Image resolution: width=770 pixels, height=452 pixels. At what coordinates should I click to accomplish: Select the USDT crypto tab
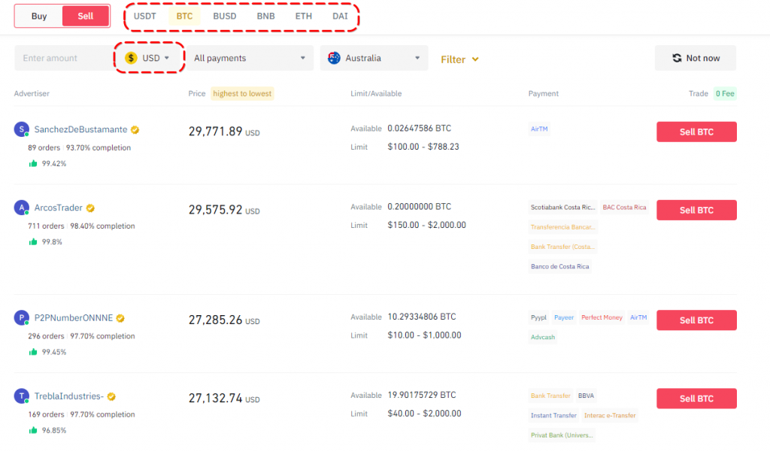pos(144,16)
